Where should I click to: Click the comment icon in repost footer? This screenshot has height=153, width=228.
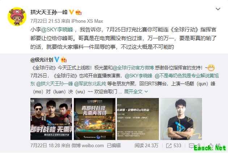click(191, 146)
